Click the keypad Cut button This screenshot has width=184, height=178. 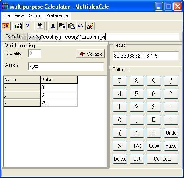tap(137, 159)
